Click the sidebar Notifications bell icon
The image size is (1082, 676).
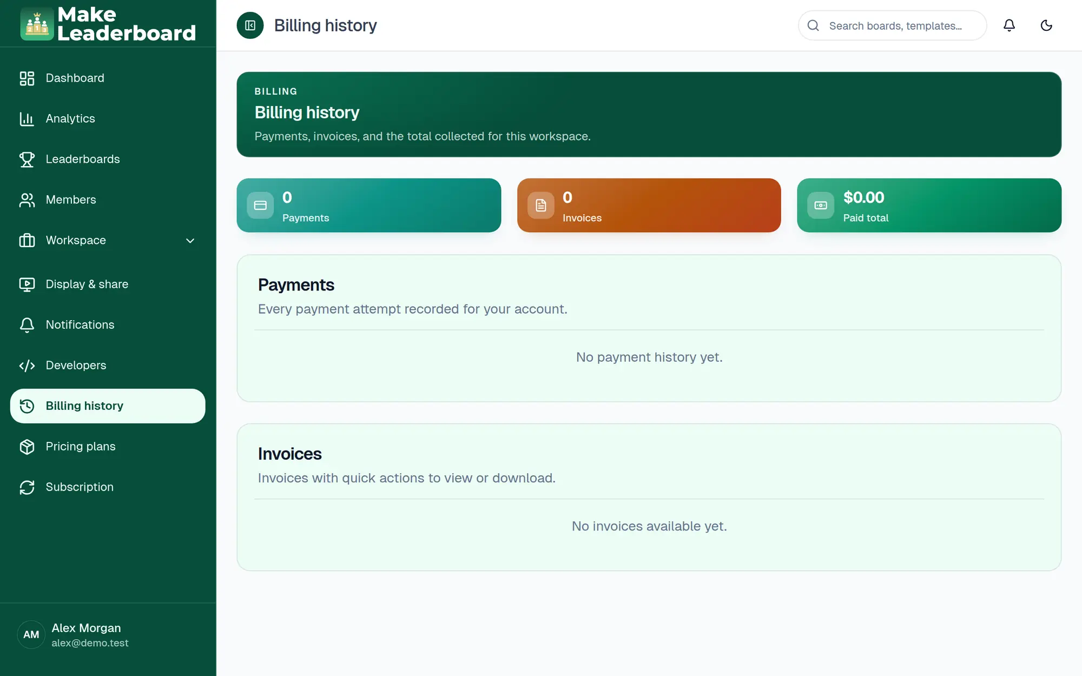click(27, 325)
